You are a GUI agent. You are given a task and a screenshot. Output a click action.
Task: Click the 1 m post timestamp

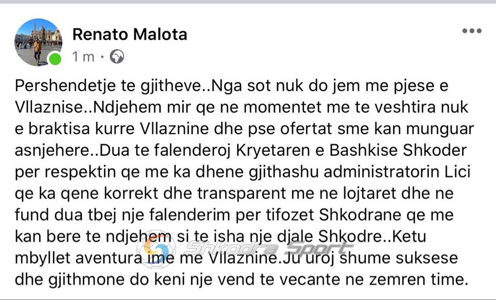click(83, 57)
